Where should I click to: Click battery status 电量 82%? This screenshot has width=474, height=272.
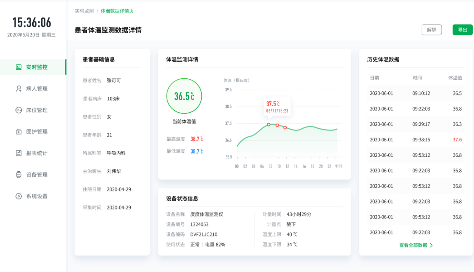(215, 245)
